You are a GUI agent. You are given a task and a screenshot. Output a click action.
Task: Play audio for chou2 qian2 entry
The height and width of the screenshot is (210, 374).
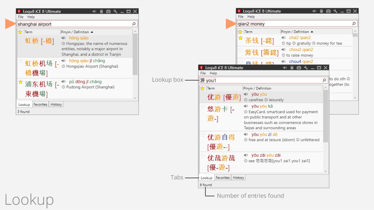tap(283, 50)
